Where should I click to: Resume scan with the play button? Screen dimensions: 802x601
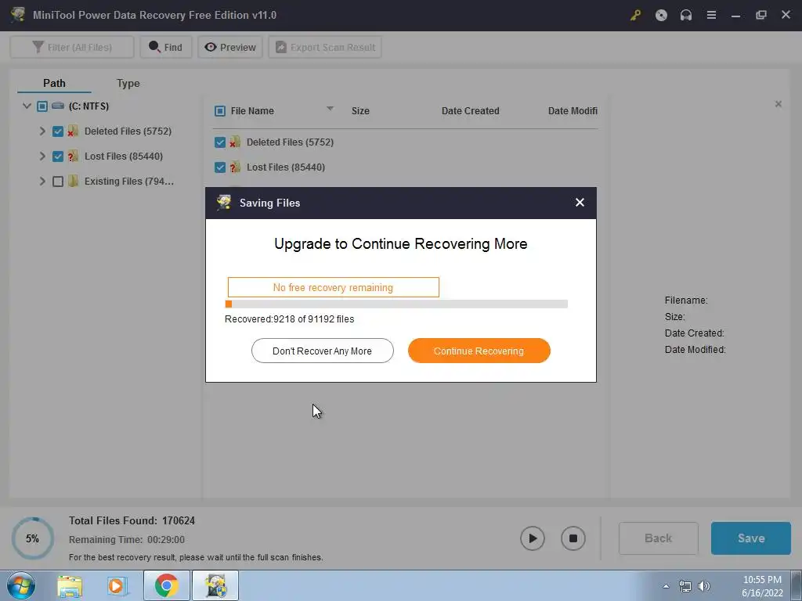pyautogui.click(x=533, y=538)
